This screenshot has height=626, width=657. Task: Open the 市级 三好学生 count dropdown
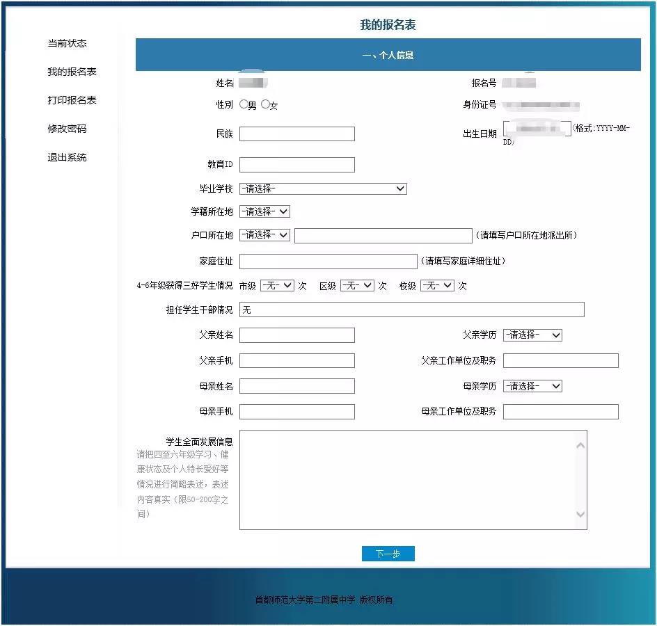pos(277,286)
